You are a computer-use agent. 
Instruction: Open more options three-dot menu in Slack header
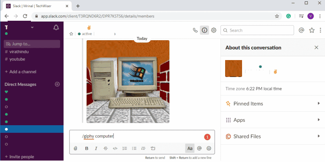pos(320,30)
